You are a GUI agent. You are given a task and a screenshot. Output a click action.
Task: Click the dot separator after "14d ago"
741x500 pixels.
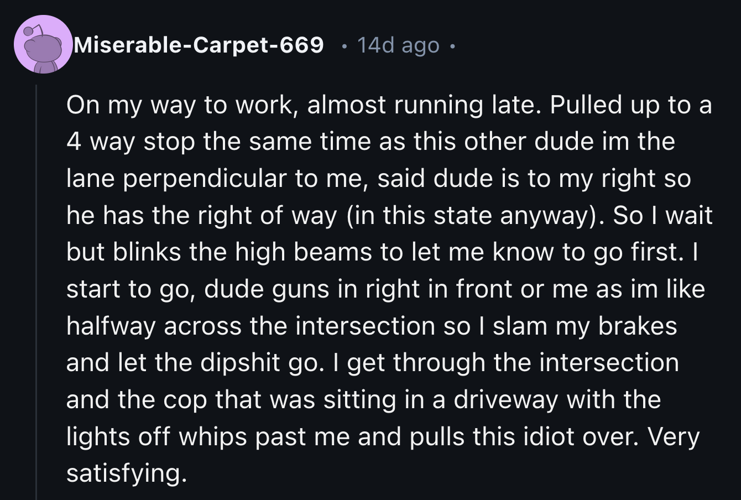coord(452,46)
